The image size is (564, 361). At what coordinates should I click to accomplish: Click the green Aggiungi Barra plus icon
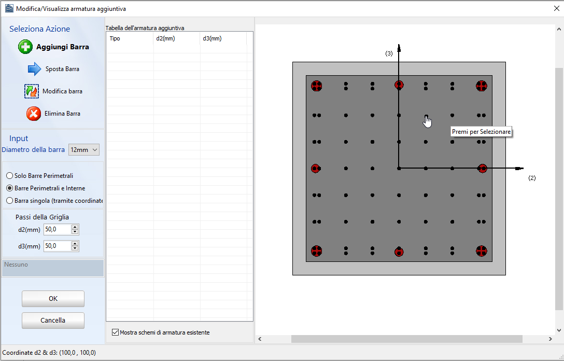[x=25, y=47]
